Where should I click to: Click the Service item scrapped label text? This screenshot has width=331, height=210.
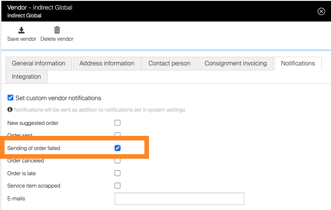34,186
